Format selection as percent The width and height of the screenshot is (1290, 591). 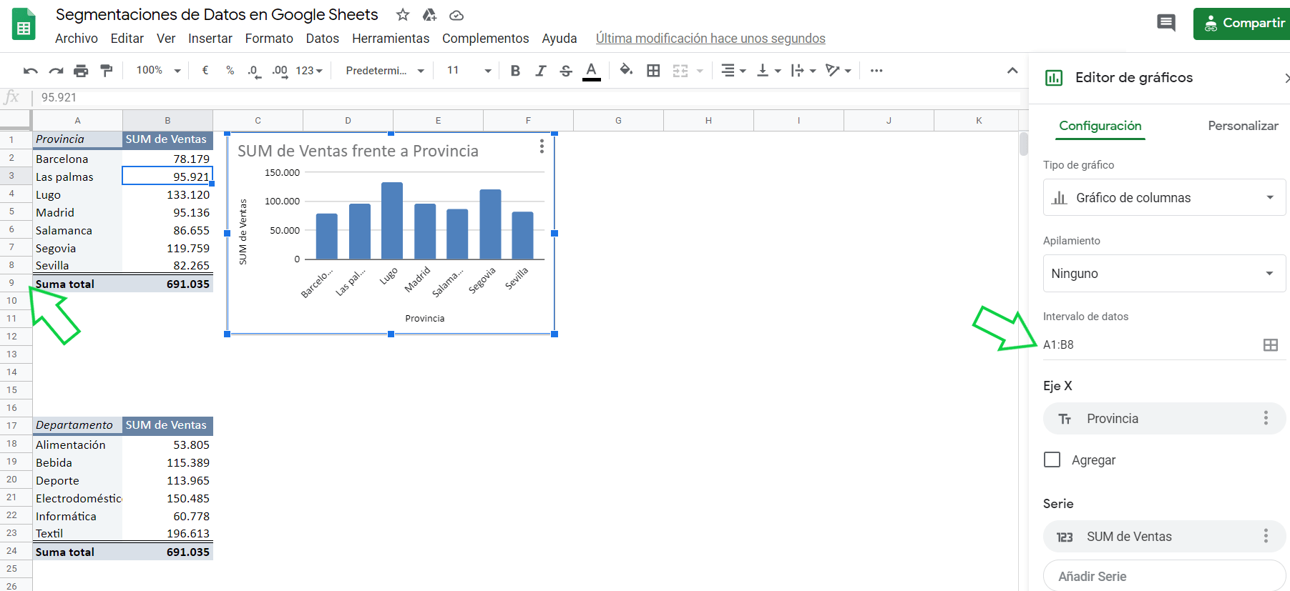click(230, 70)
